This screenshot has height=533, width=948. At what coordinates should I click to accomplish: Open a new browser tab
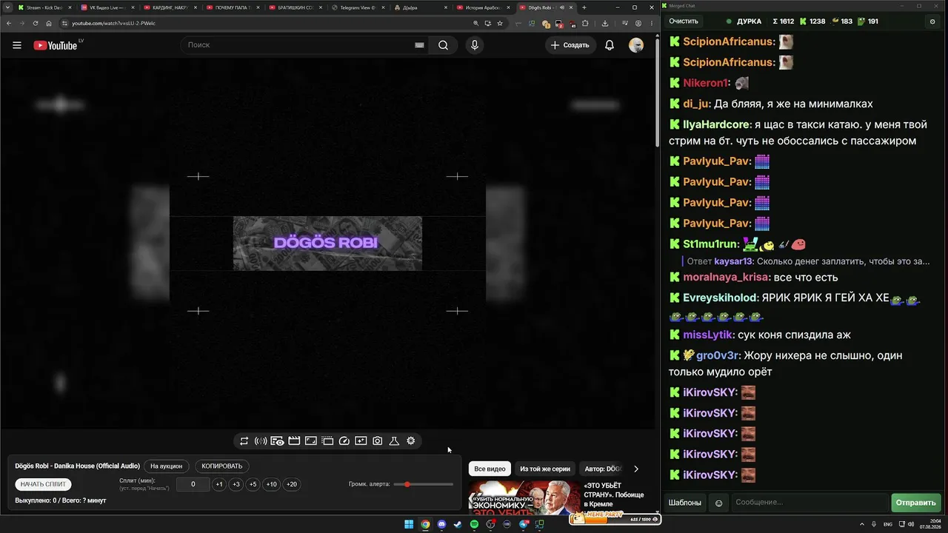point(584,7)
